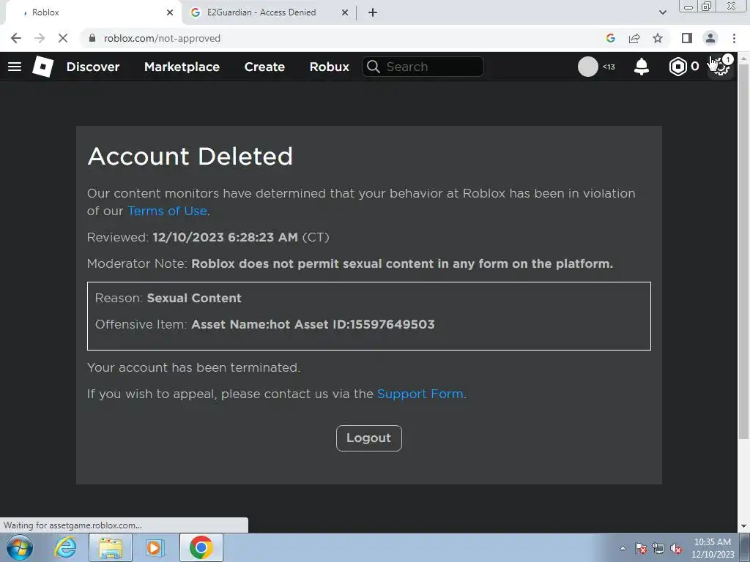Open the network tray icon
The height and width of the screenshot is (562, 750).
658,548
